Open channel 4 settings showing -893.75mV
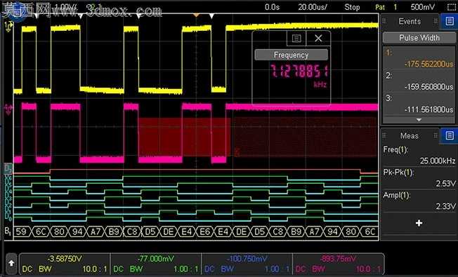The image size is (458, 277). coord(339,264)
